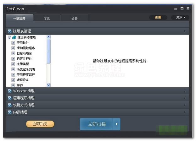
Task: Uncheck the 应用软件 checkbox
Action: coord(13,43)
